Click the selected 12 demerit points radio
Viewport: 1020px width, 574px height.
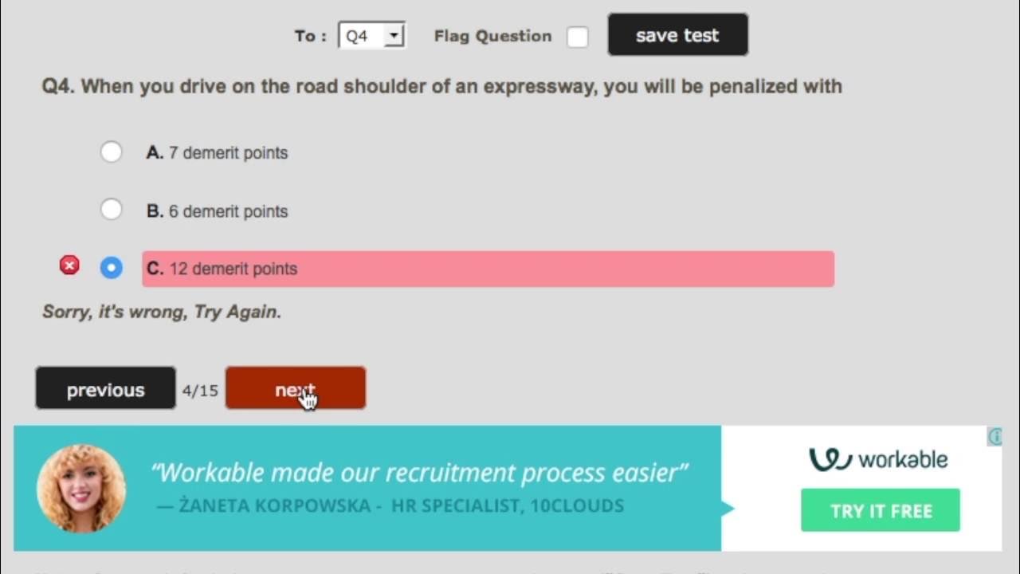point(112,268)
